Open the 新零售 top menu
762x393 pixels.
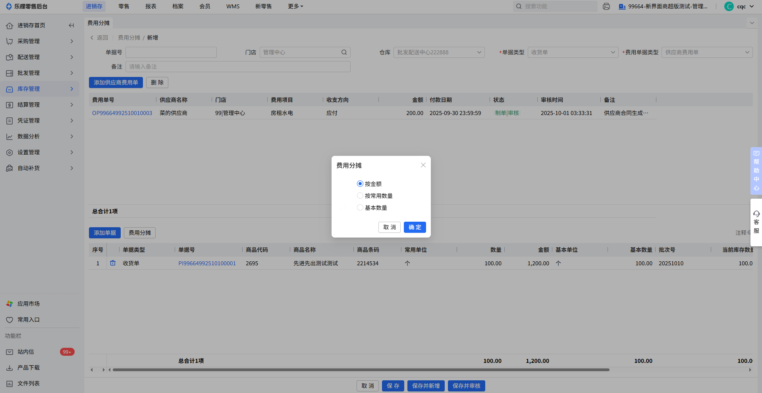[x=264, y=6]
